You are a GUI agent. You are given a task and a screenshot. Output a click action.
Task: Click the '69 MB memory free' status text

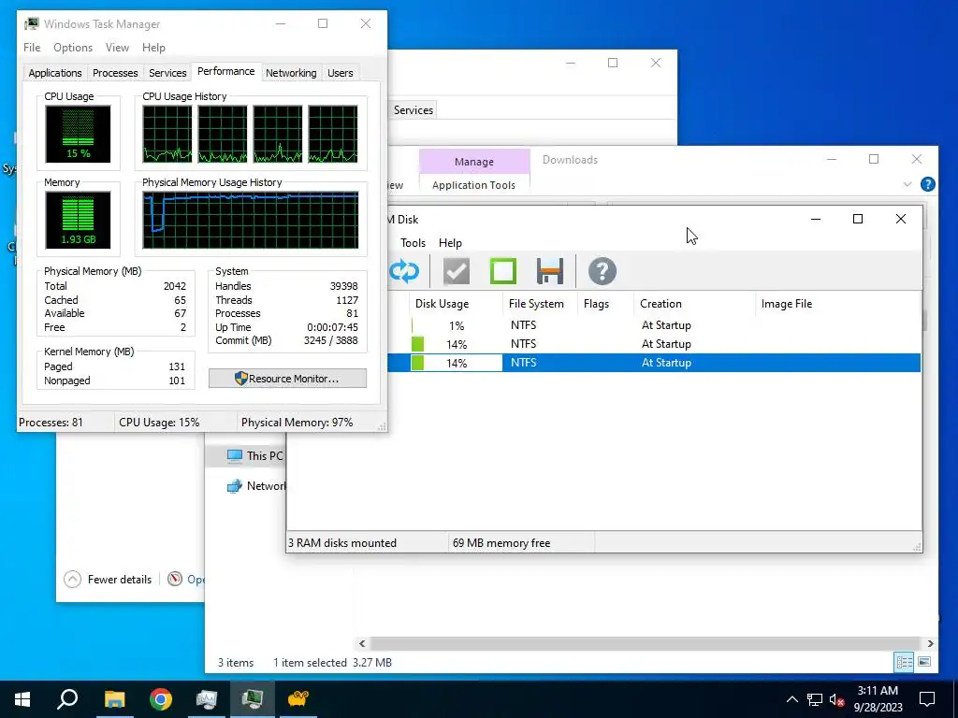(501, 543)
